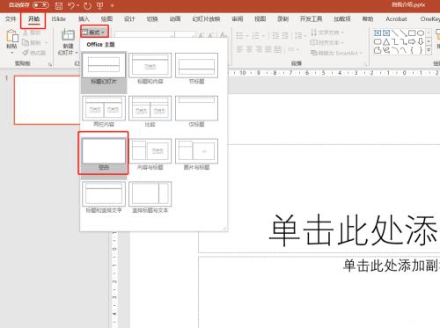Screen dimensions: 440x328
Task: Choose the 节标题 section header layout
Action: tap(196, 69)
